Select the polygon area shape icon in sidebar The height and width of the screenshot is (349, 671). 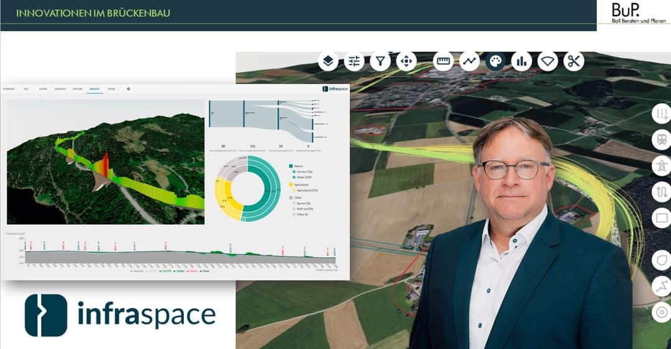click(x=662, y=260)
